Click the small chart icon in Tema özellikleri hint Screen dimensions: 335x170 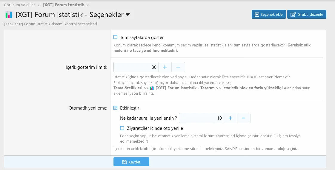click(152, 88)
